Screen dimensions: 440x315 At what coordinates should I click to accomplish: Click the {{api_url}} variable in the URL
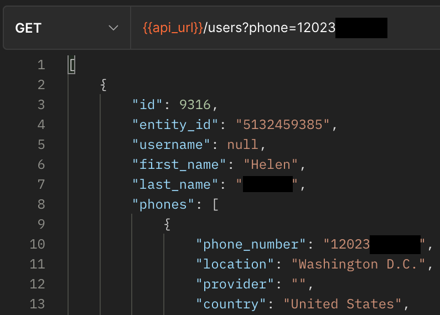click(173, 28)
